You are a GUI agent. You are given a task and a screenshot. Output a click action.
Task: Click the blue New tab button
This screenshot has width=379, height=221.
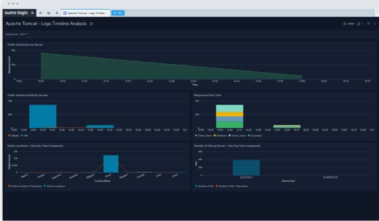pyautogui.click(x=118, y=13)
